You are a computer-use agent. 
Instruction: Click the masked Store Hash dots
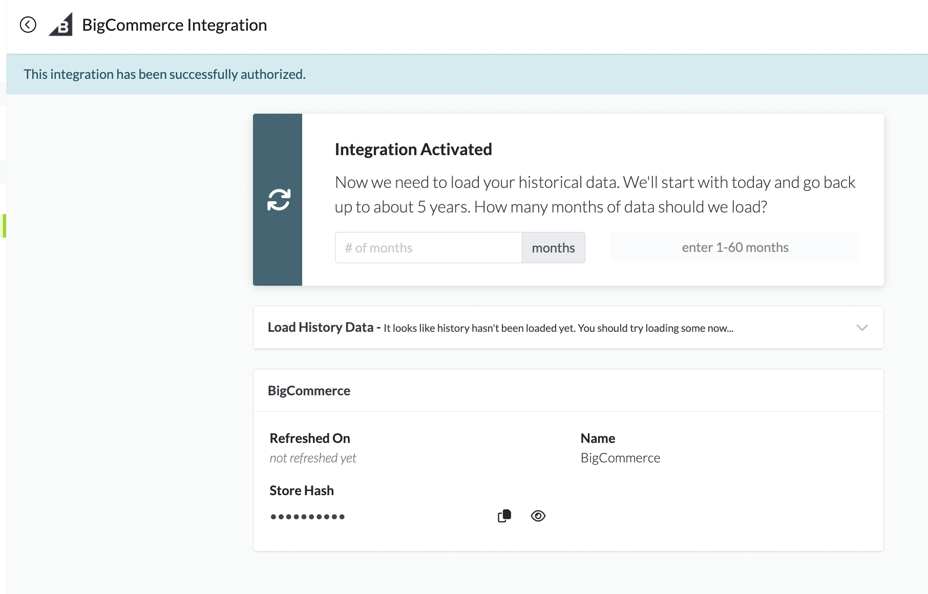point(308,517)
